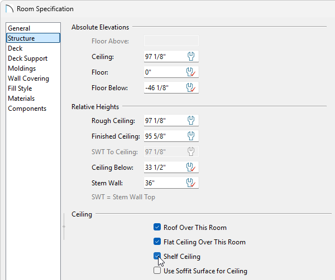Click the wrench checkmark icon beside Floor
This screenshot has height=280, width=335.
pos(191,72)
